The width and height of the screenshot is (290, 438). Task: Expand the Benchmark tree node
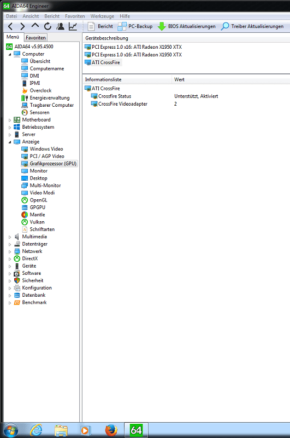[10, 303]
